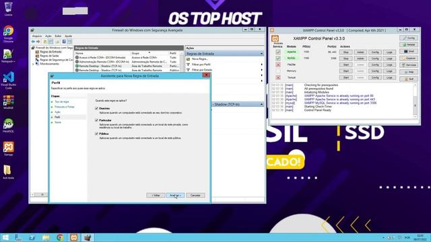Click the XAMPP orange logo in panel
The width and height of the screenshot is (431, 242).
pyautogui.click(x=275, y=38)
